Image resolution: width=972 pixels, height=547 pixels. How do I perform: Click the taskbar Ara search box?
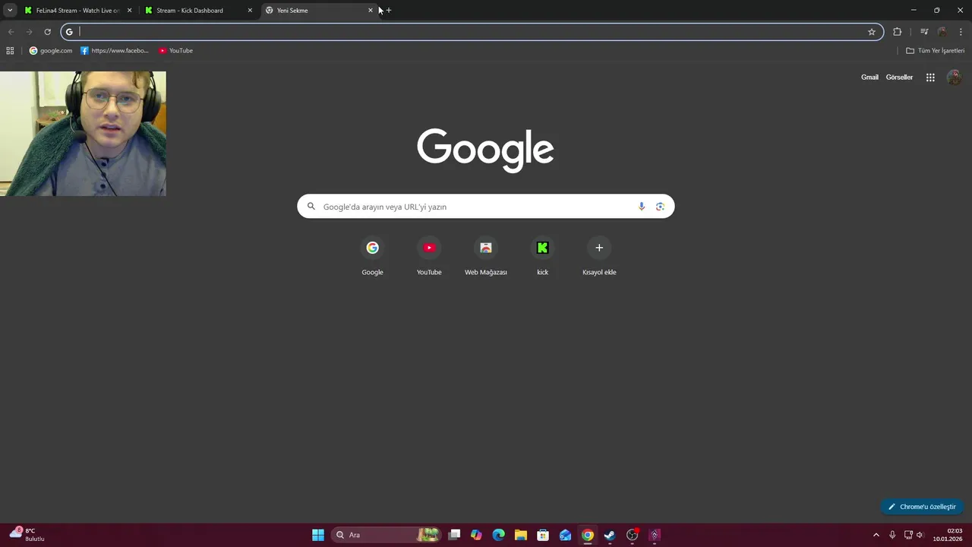coord(386,535)
